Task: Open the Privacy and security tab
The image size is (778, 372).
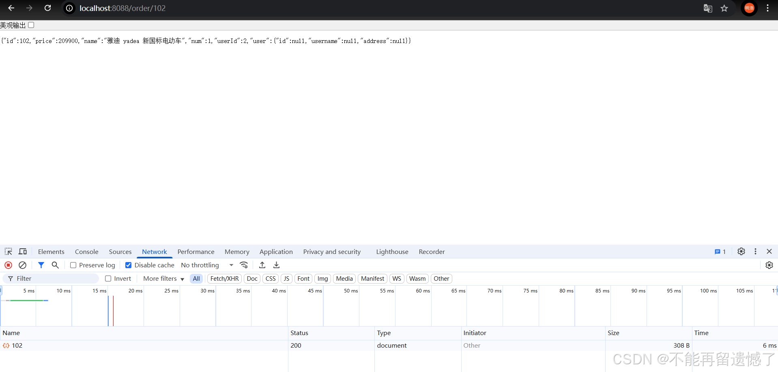Action: coord(332,252)
